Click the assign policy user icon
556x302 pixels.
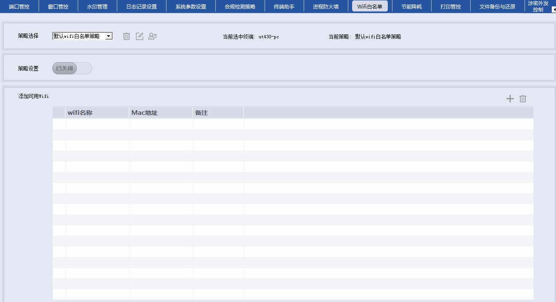(x=152, y=37)
